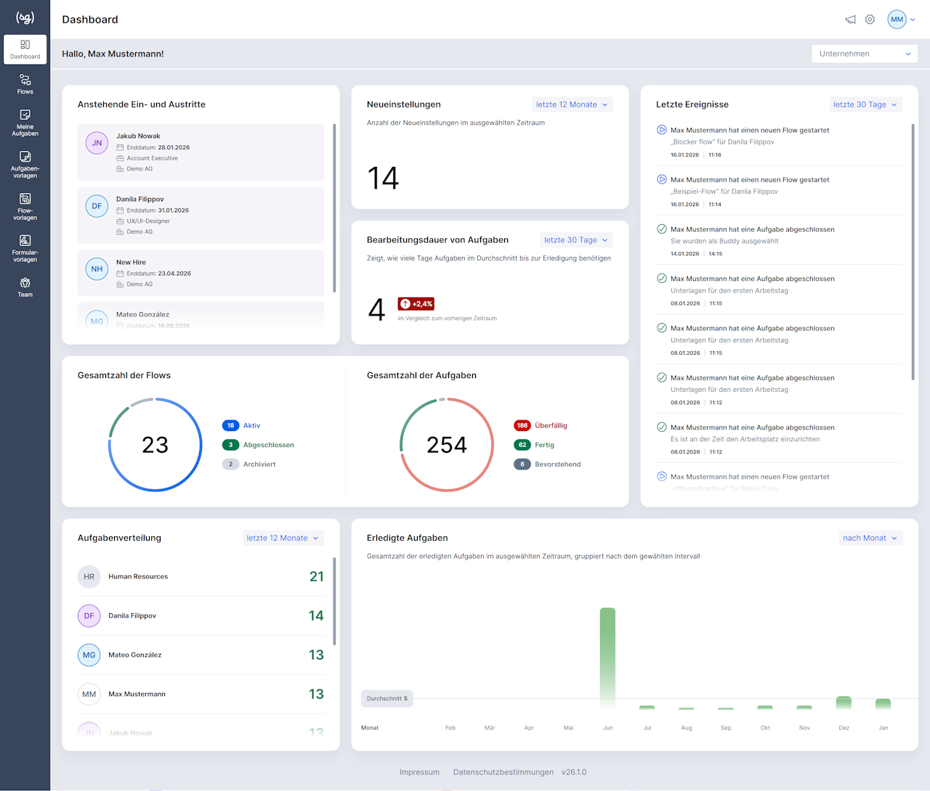Screen dimensions: 930x791
Task: Open the Impressum link in the footer
Action: coord(419,772)
